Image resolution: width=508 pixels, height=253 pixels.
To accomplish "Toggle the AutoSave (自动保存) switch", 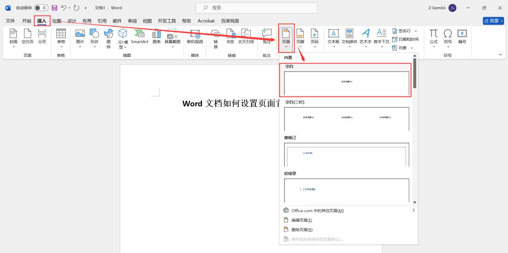I will click(41, 8).
